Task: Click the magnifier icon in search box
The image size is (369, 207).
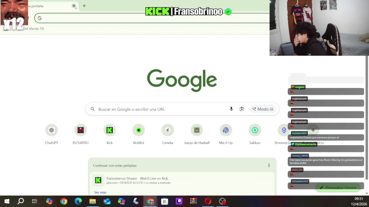Action: [x=93, y=109]
